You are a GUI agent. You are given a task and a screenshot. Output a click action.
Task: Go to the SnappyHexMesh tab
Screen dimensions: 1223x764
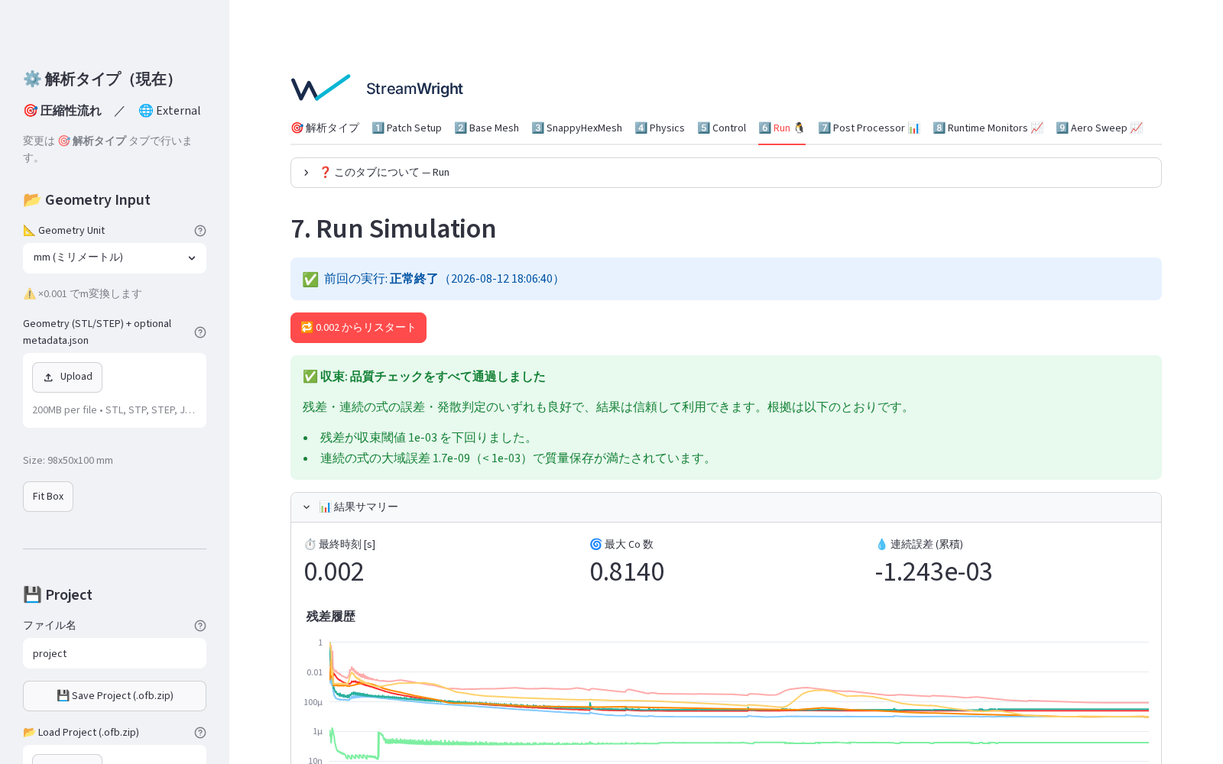[577, 128]
